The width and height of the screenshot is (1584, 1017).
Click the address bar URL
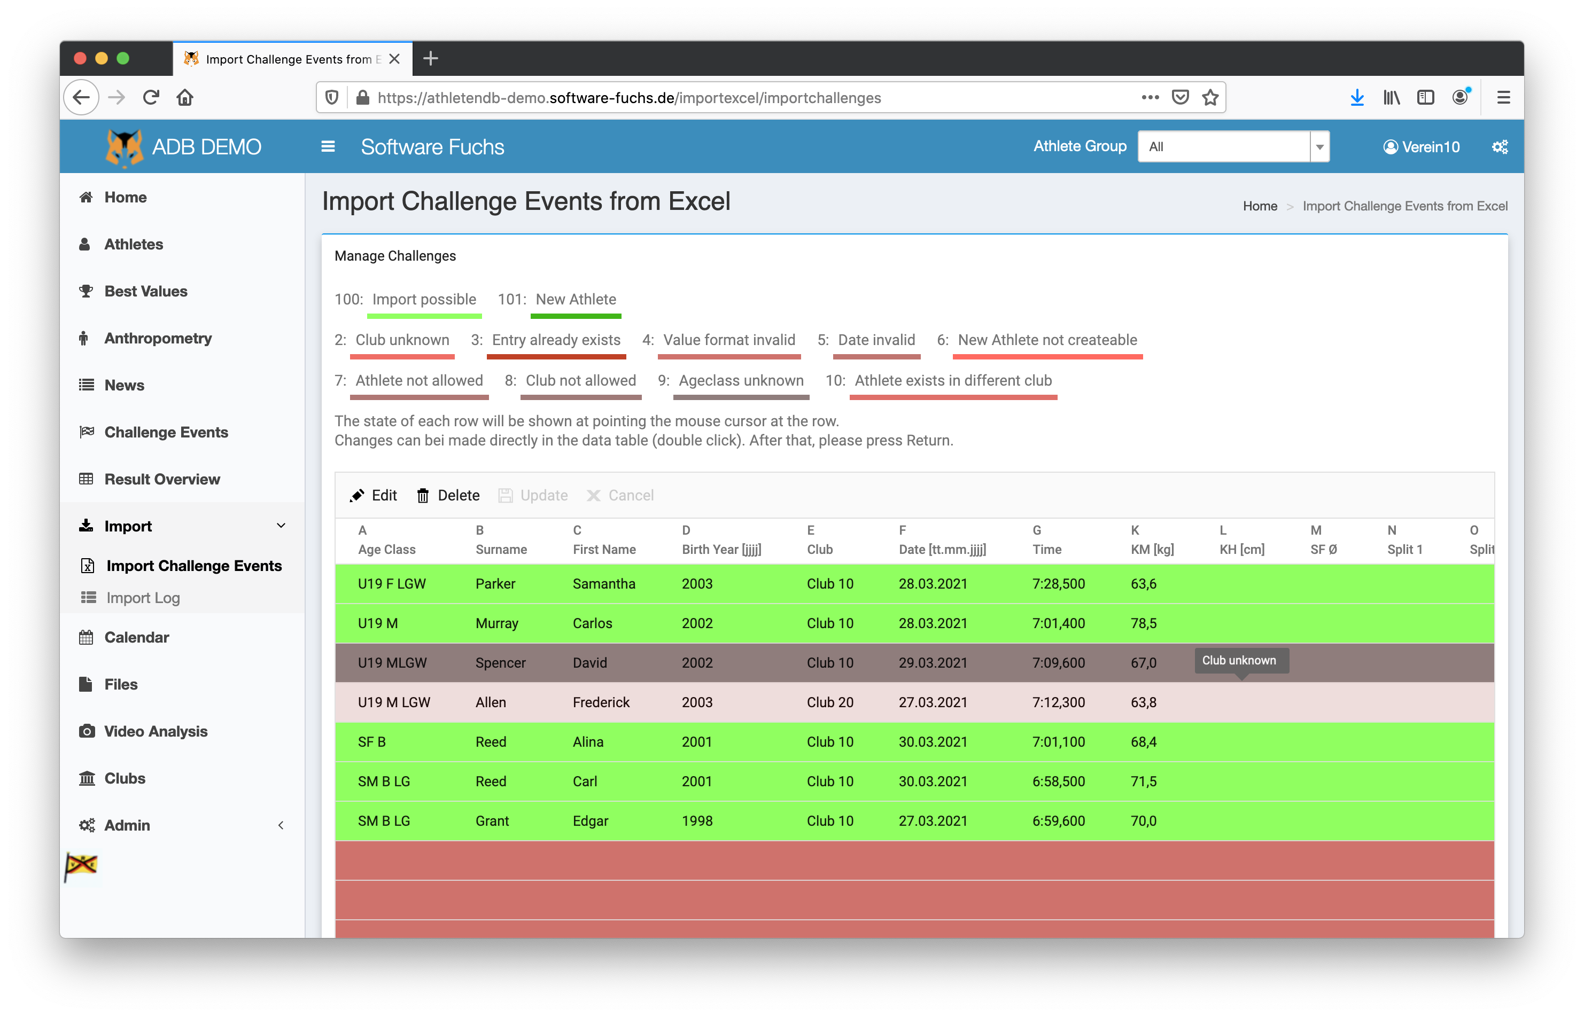[629, 98]
